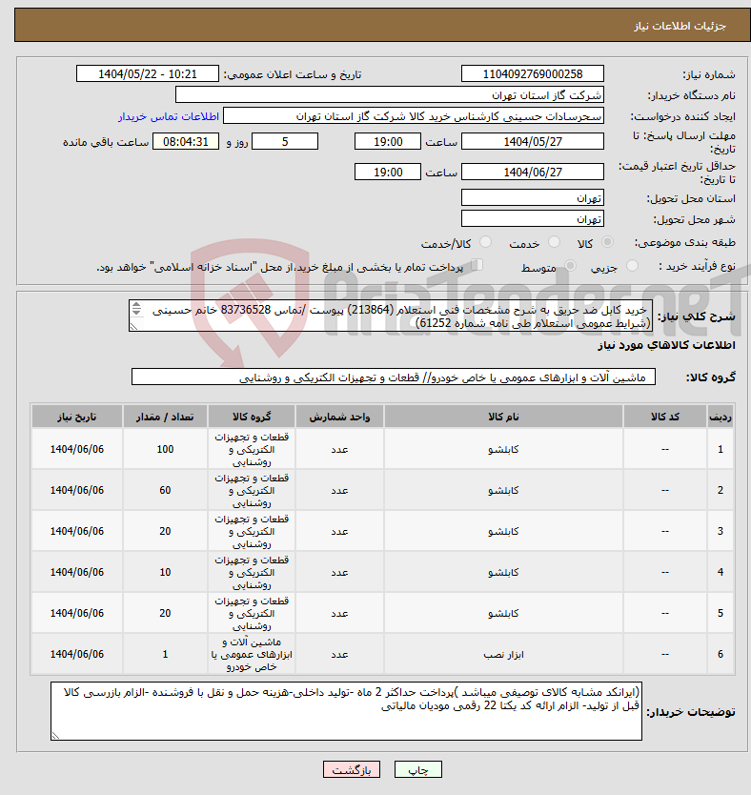Click the requester field سحرسادات حسینی

414,116
